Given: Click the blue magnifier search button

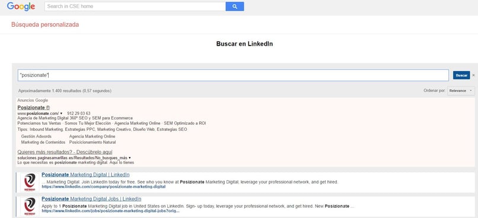Looking at the screenshot, I should [234, 7].
